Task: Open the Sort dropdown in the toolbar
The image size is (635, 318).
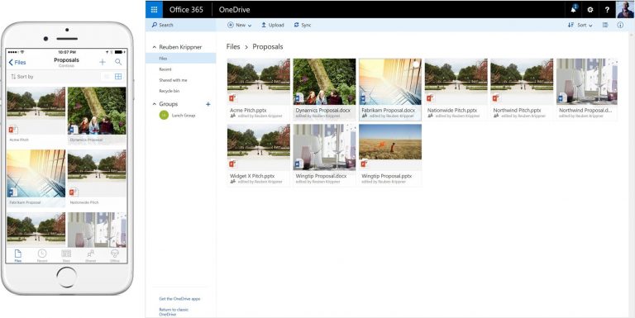Action: pyautogui.click(x=580, y=25)
